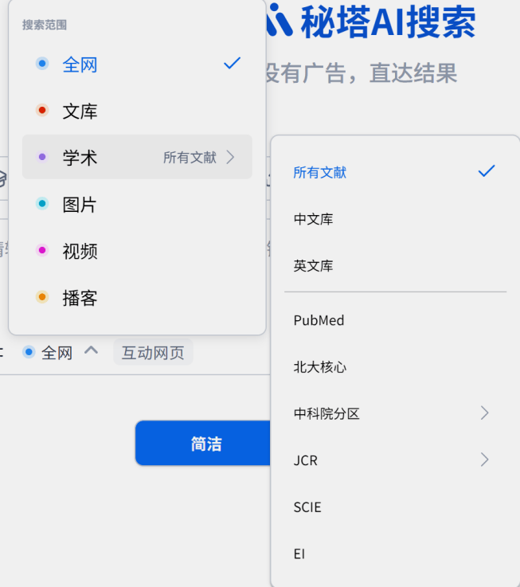Collapse the 全网 search scope dropdown
This screenshot has height=587, width=520.
click(x=91, y=351)
